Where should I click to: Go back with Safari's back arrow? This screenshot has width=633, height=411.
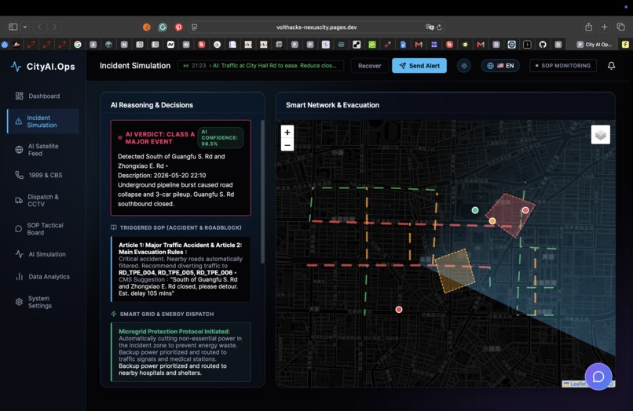tap(39, 27)
